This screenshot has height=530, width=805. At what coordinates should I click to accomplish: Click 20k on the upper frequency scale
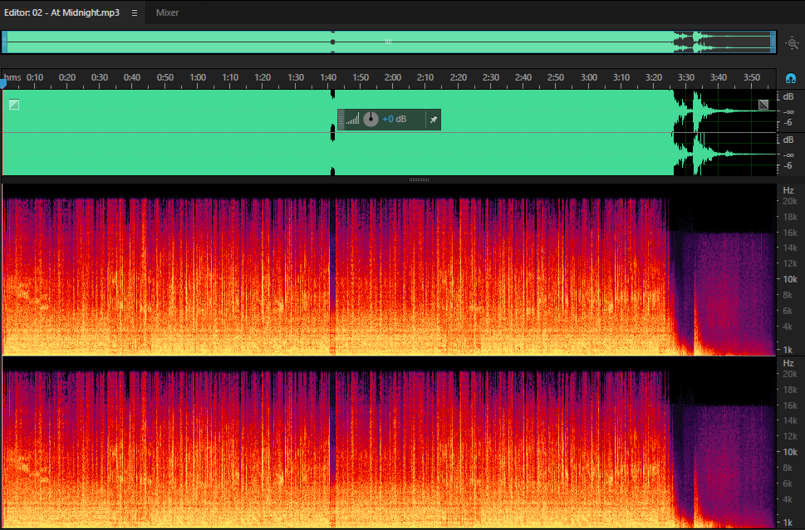[789, 201]
